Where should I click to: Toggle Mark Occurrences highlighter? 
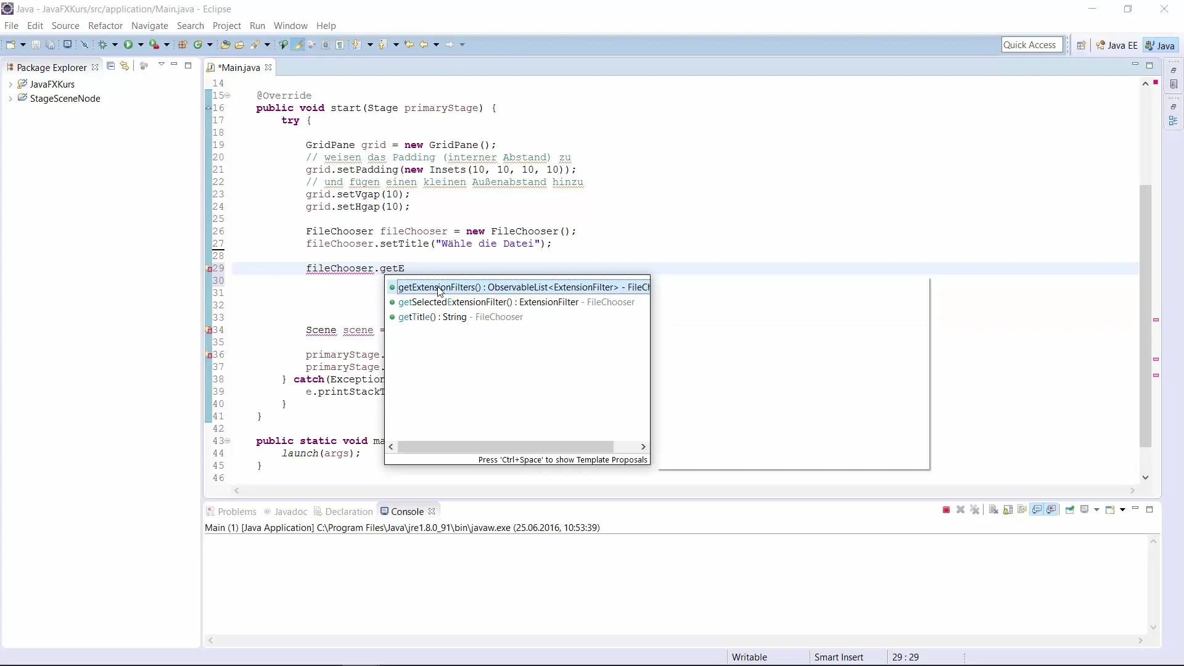coord(298,44)
